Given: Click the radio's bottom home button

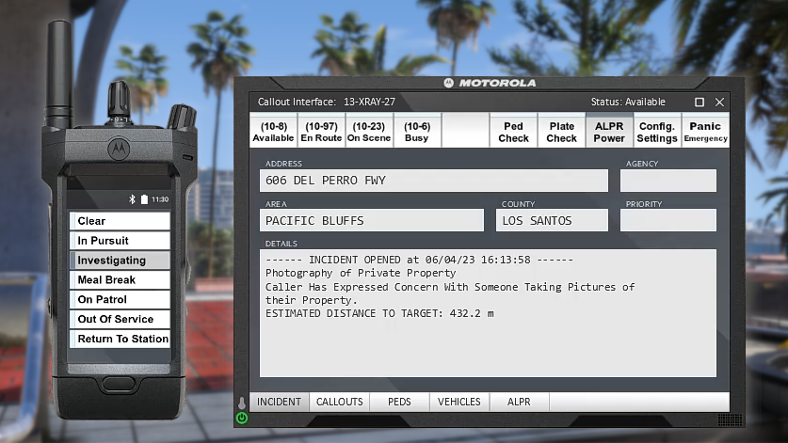Looking at the screenshot, I should click(119, 384).
